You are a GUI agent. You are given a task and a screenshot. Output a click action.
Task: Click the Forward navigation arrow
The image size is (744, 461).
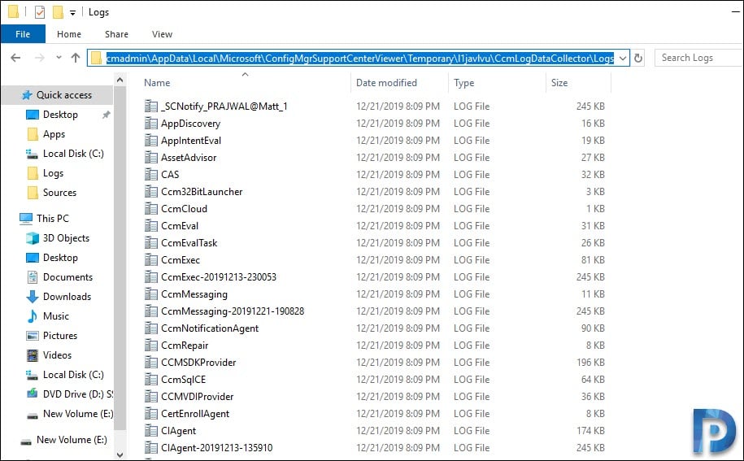click(40, 58)
